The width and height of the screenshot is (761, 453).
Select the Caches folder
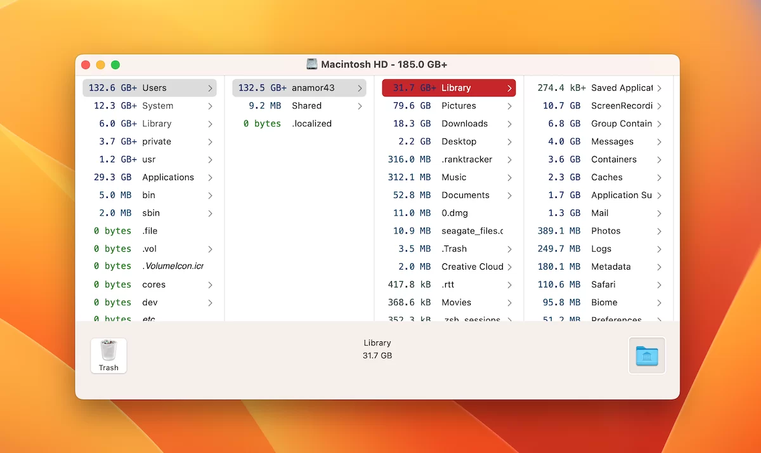[599, 177]
